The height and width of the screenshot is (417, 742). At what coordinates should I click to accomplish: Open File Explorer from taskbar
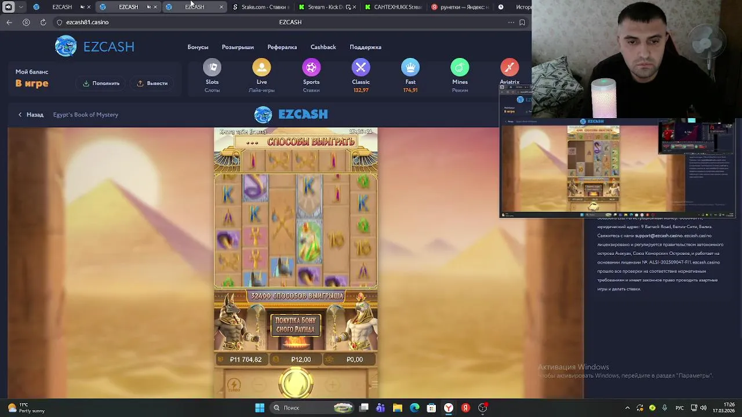point(398,408)
